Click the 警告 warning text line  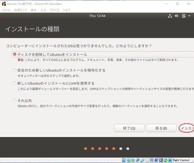click(x=98, y=60)
